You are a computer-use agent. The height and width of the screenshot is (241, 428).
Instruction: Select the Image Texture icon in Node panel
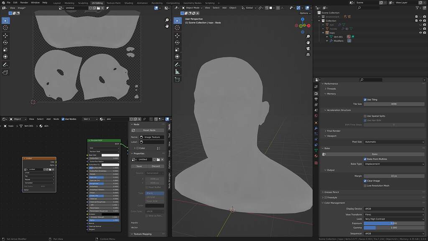click(142, 137)
